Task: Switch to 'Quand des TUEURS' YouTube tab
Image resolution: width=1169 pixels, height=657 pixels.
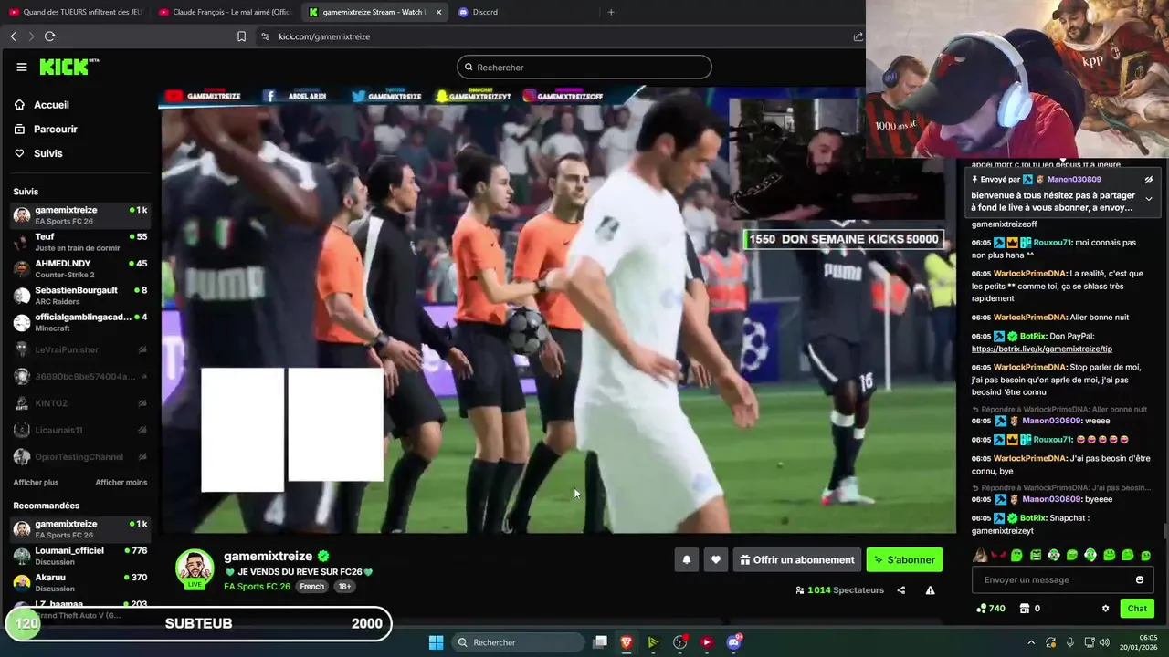Action: click(x=76, y=12)
